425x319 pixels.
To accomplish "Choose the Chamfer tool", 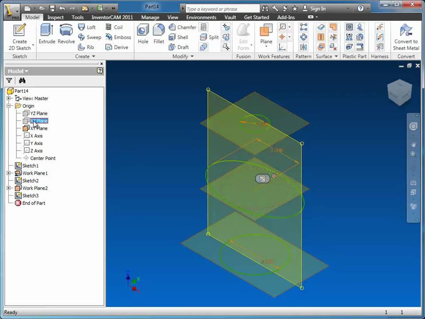I will [182, 27].
